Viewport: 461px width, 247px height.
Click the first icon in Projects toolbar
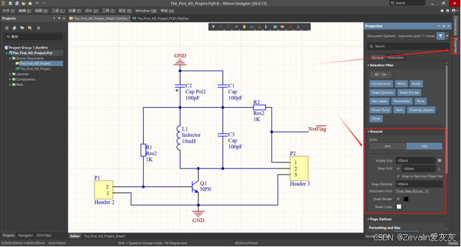point(7,28)
